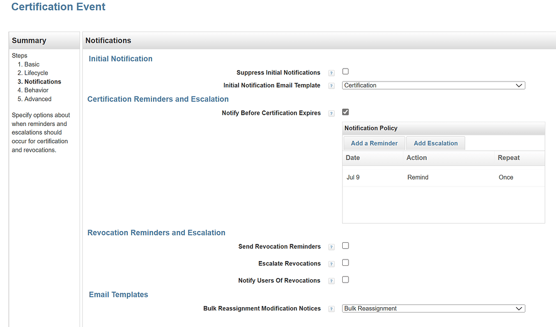This screenshot has height=327, width=556.
Task: Open help for Bulk Reassignment Modification Notices
Action: tap(331, 308)
